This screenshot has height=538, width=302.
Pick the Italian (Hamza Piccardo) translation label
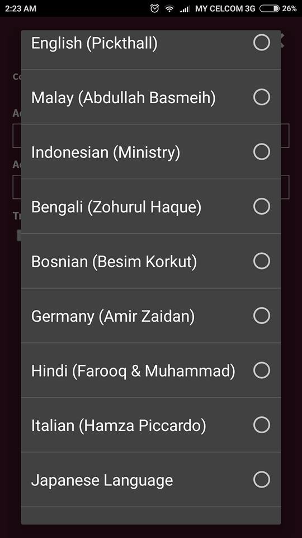(x=119, y=425)
